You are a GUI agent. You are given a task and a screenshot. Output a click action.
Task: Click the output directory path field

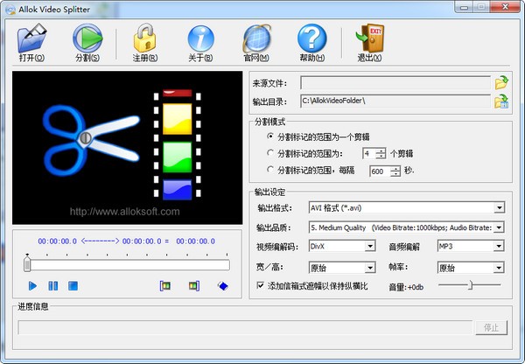click(x=395, y=101)
